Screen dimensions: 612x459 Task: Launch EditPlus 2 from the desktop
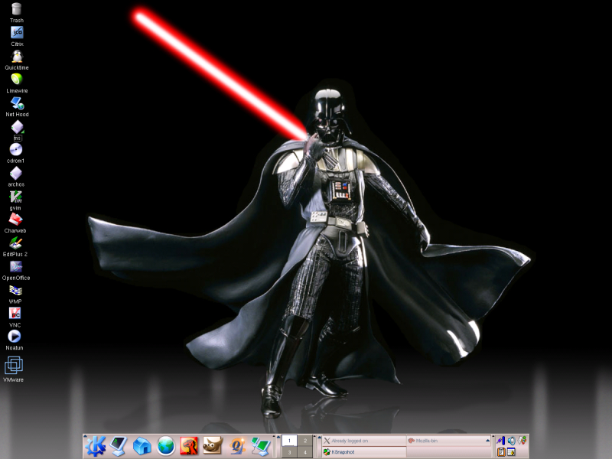click(x=15, y=243)
